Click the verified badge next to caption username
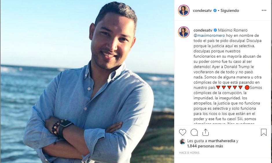This screenshot has height=163, width=272. (x=215, y=30)
